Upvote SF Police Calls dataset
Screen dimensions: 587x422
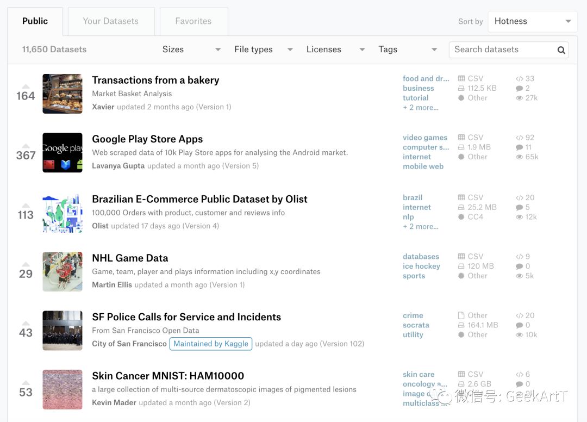click(26, 323)
